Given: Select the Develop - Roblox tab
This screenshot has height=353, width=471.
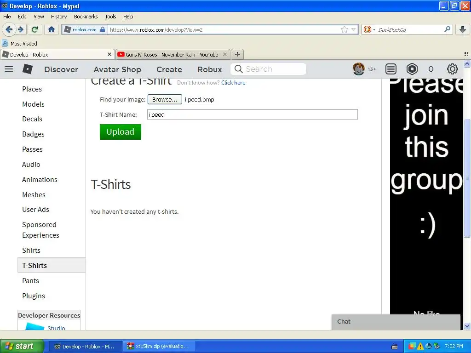Looking at the screenshot, I should pyautogui.click(x=57, y=54).
